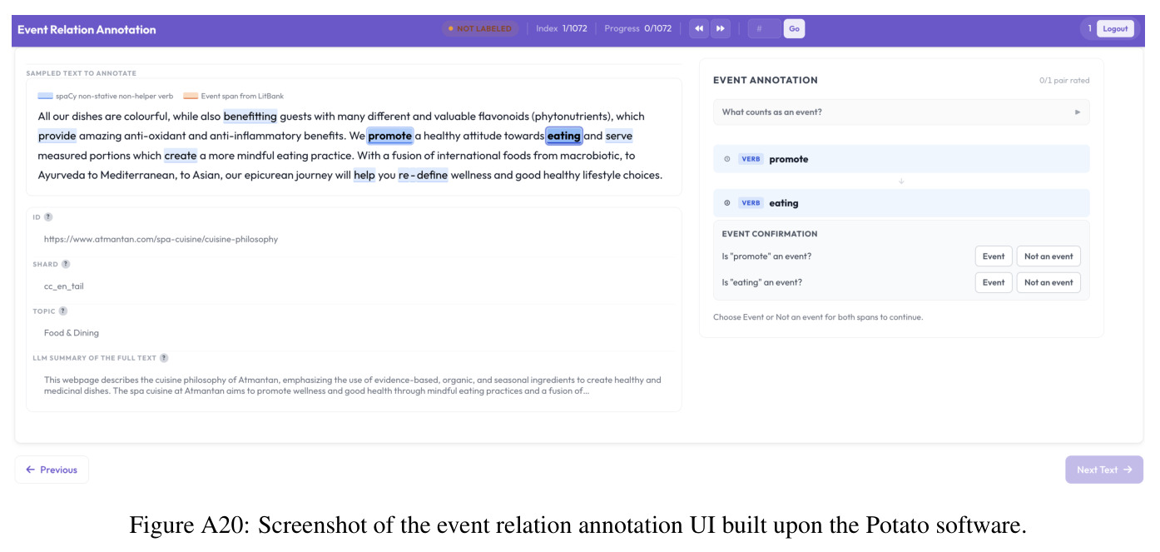Click the help icon next to TOPIC
The width and height of the screenshot is (1160, 552).
click(63, 311)
